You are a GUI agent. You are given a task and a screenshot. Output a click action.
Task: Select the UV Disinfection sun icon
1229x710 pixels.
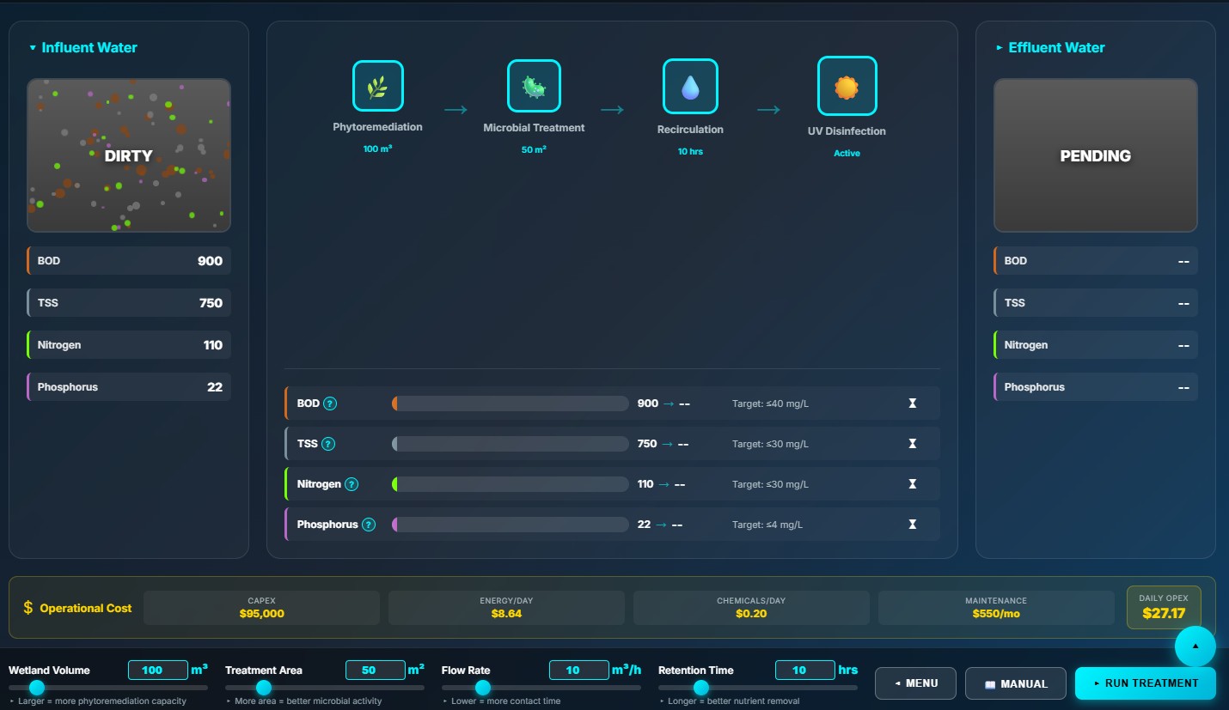tap(847, 86)
